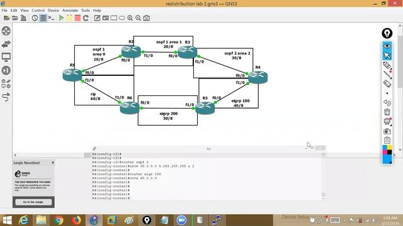Select router R6 on the topology

[130, 107]
